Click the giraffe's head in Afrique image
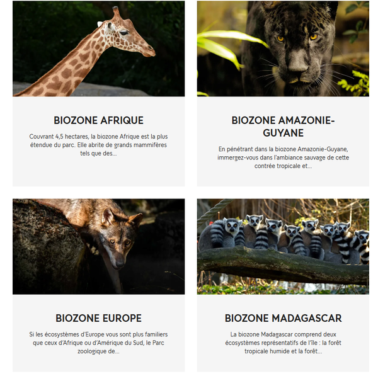Viewport: 378px width, 376px height. [128, 36]
